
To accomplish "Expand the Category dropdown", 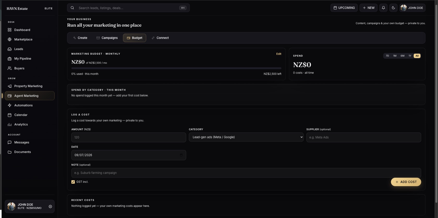I will (246, 137).
